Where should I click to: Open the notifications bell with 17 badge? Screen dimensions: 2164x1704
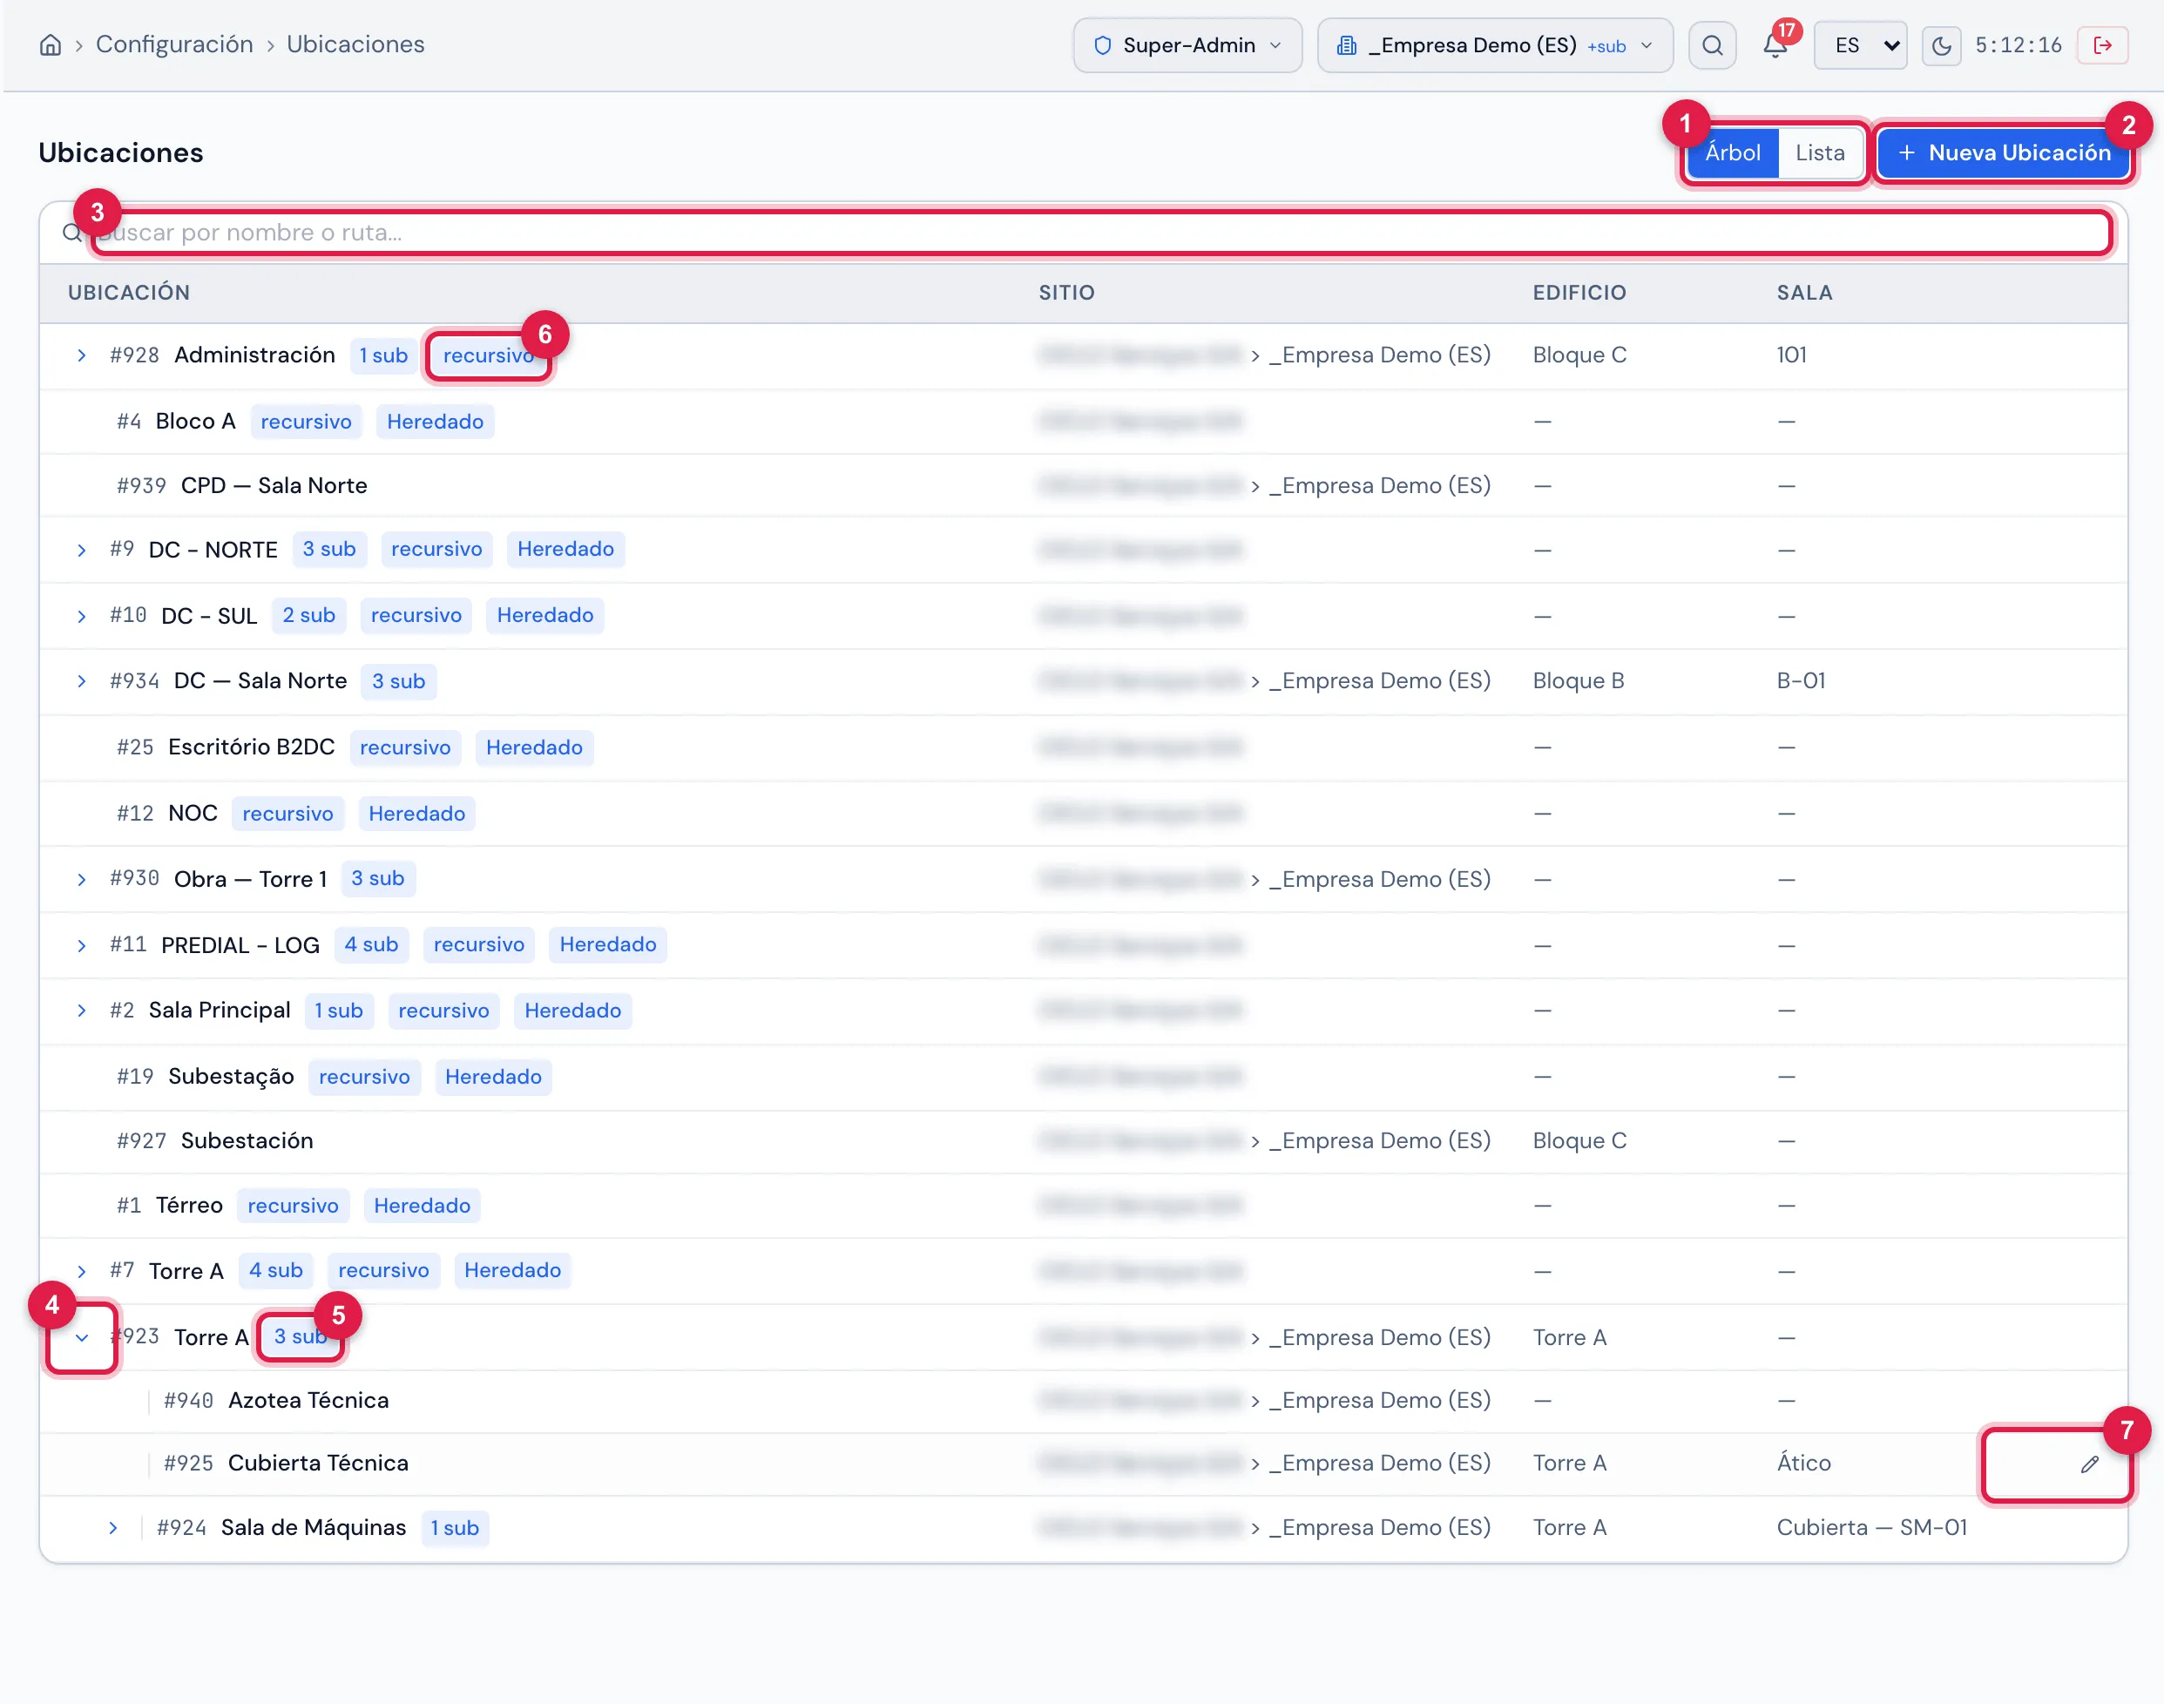click(1776, 45)
